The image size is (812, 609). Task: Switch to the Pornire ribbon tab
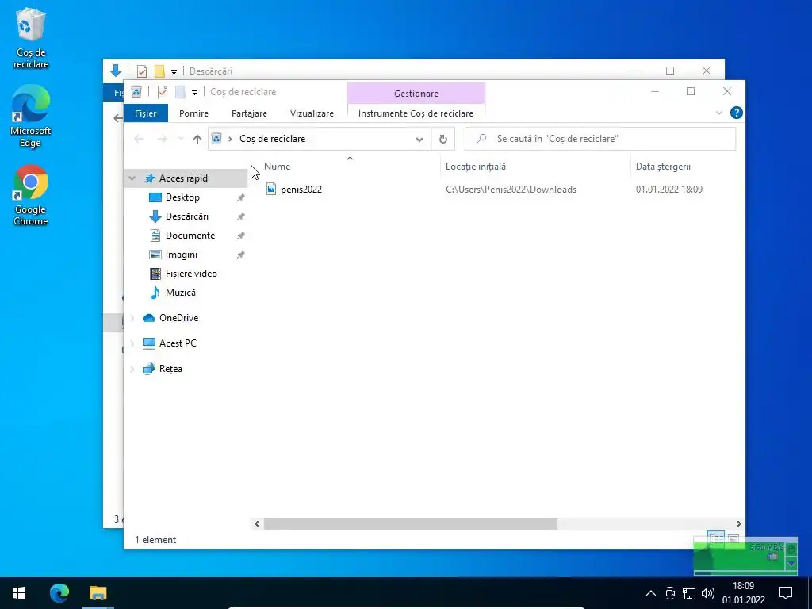(193, 113)
